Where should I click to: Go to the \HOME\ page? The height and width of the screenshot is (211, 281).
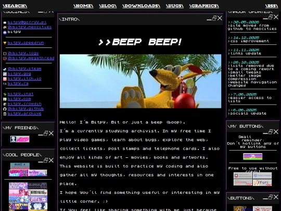pos(83,6)
